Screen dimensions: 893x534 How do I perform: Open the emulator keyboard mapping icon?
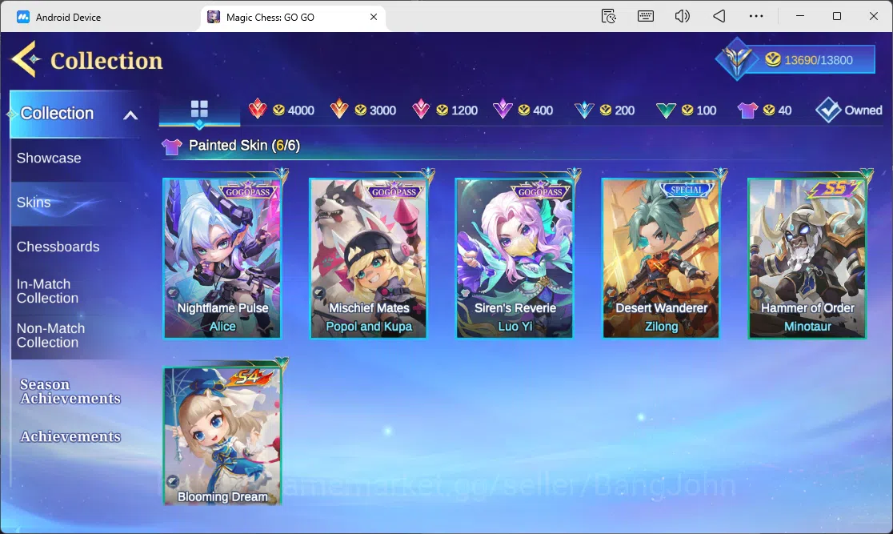645,16
